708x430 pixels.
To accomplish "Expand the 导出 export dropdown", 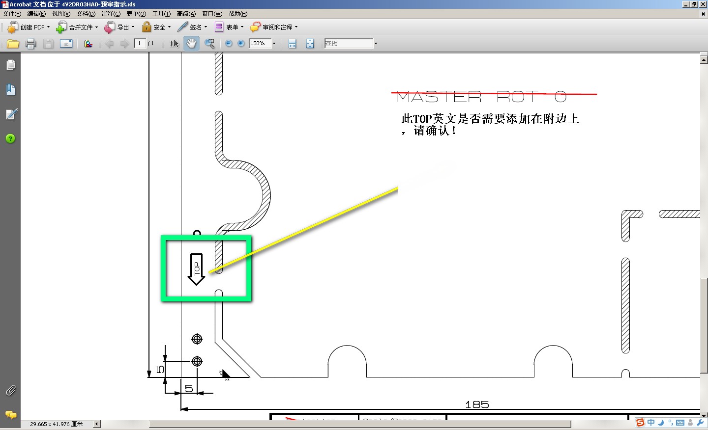I will pos(133,27).
